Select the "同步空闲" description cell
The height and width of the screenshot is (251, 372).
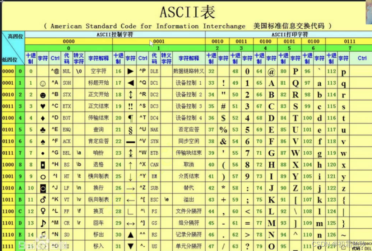click(189, 141)
